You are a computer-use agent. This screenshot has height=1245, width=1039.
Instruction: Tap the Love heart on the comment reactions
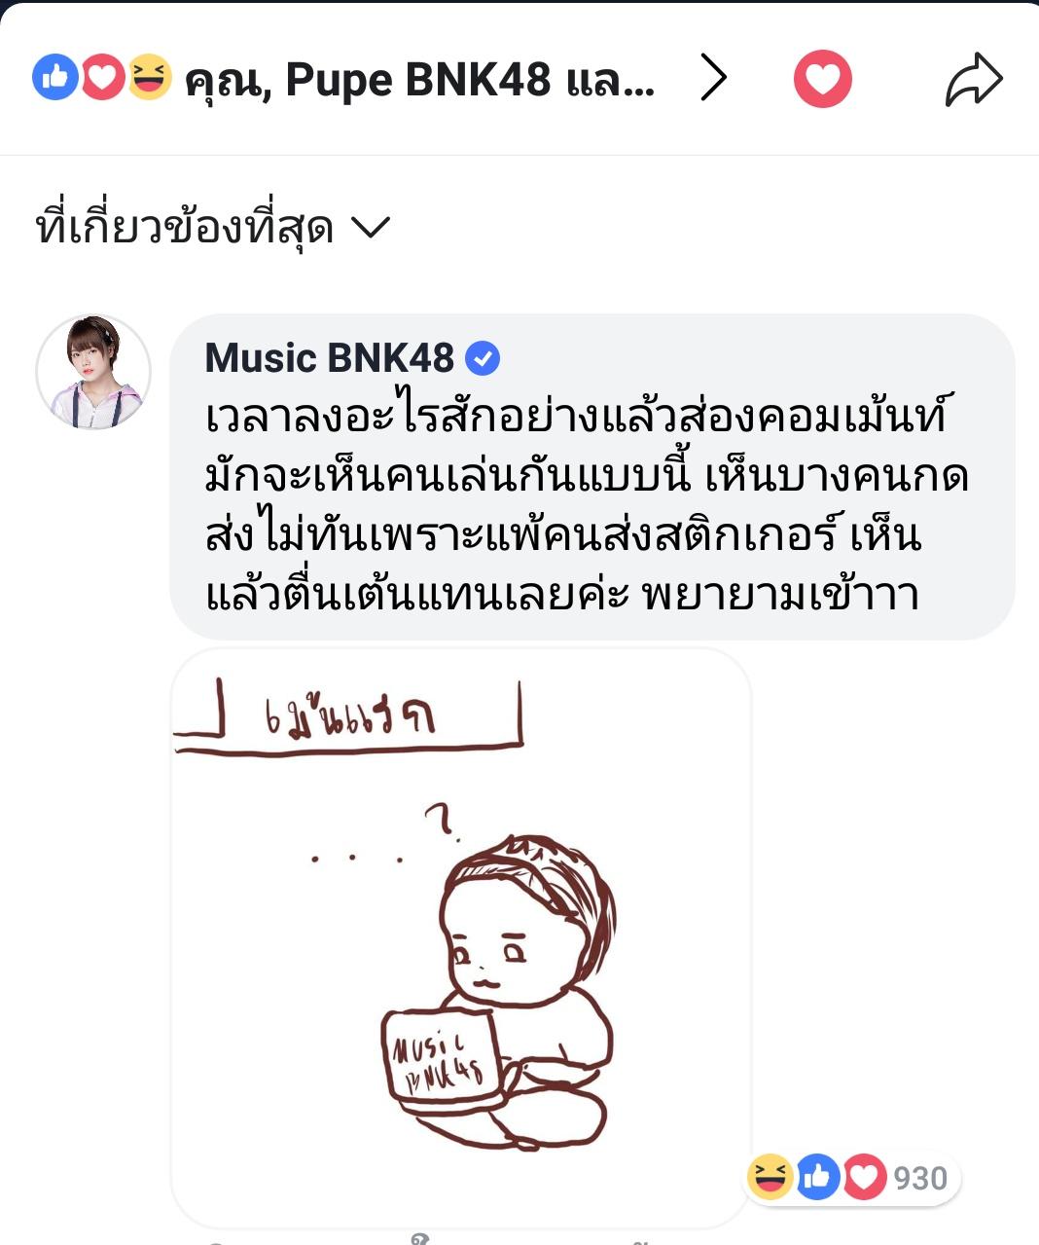click(x=864, y=1177)
